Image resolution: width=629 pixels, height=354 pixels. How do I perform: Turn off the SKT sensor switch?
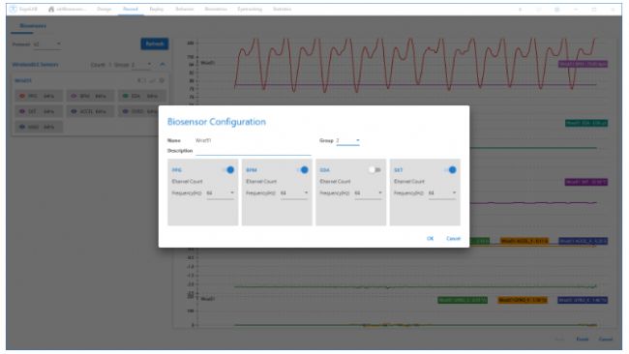coord(451,170)
